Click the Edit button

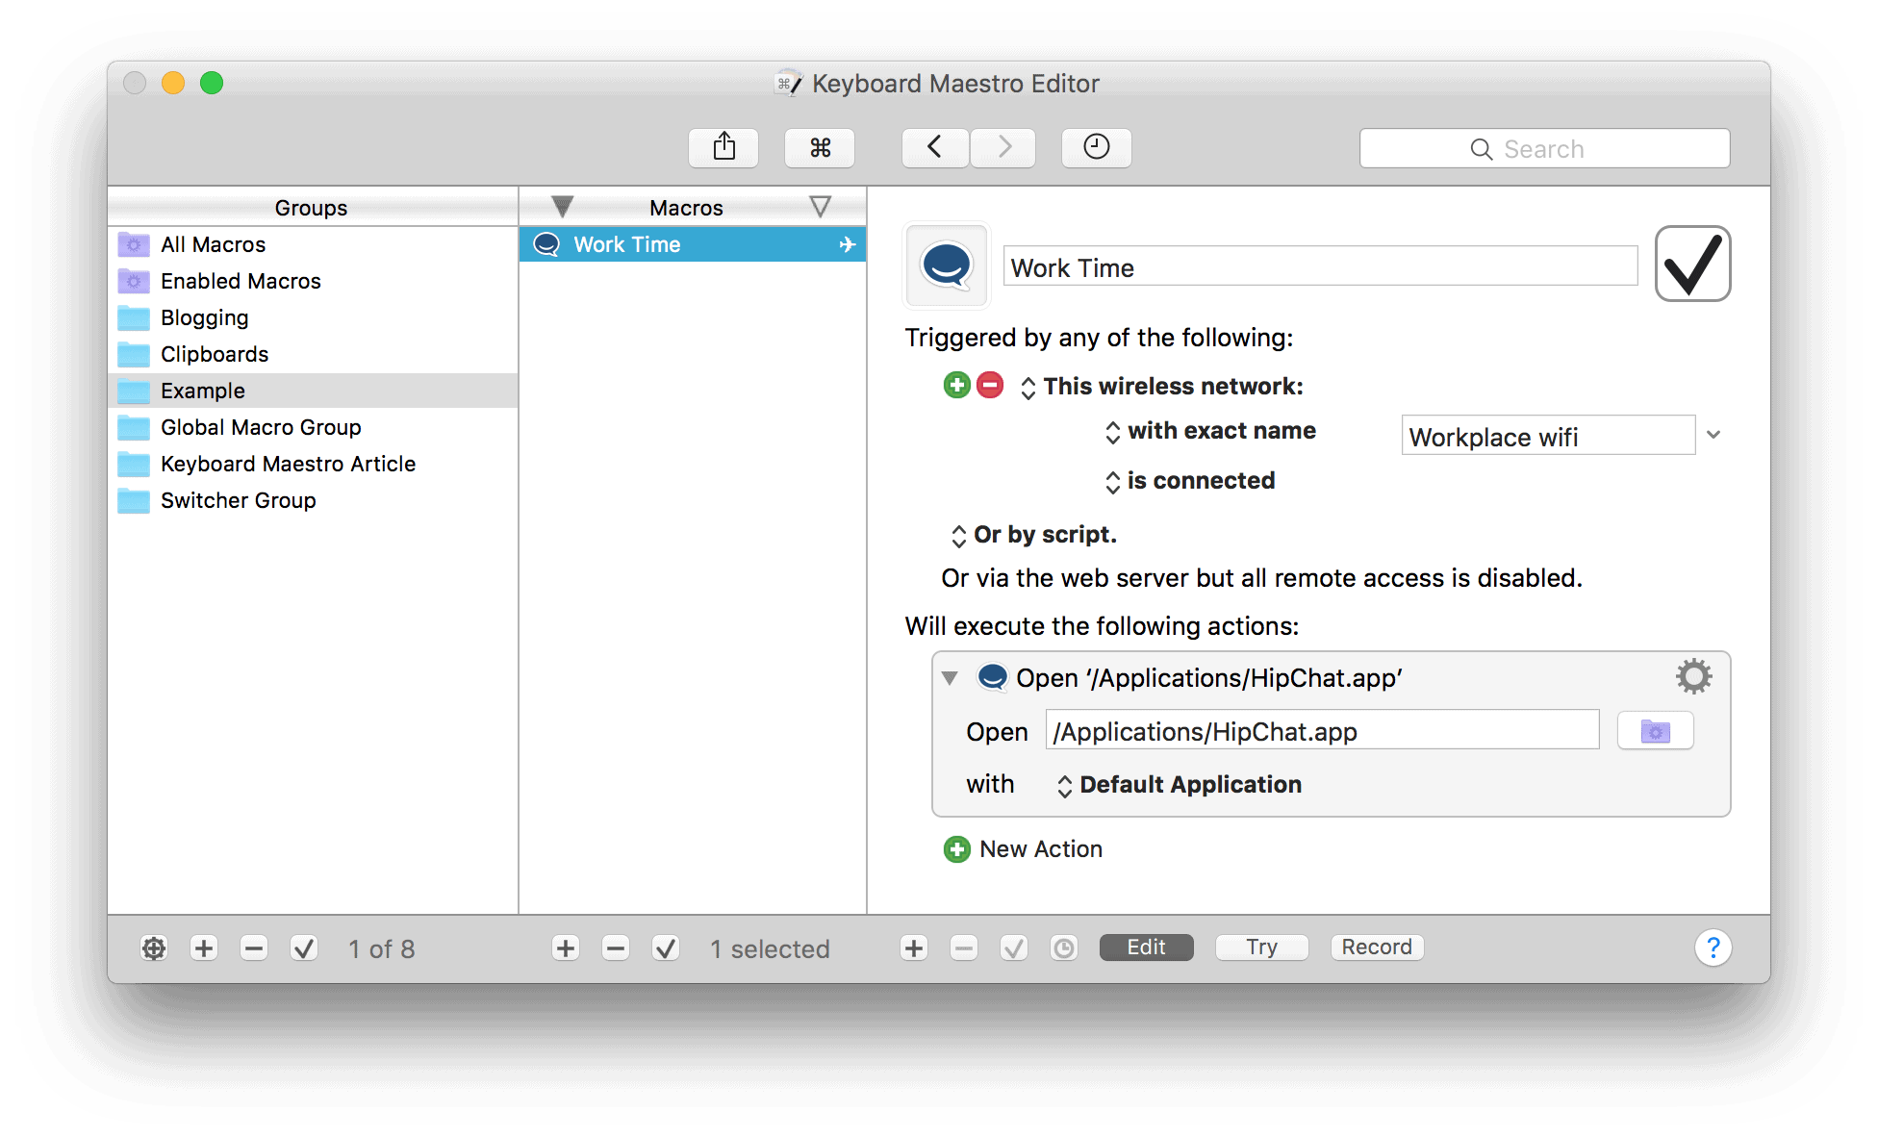click(x=1146, y=947)
